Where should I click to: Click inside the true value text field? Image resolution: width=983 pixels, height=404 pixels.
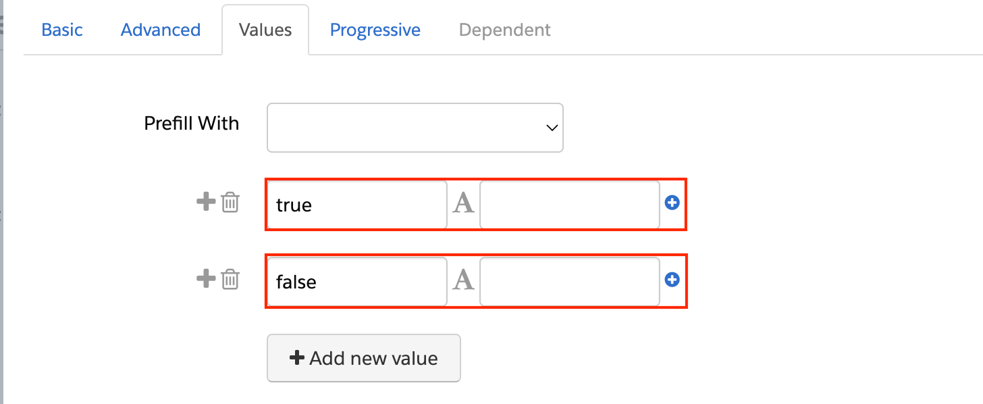pyautogui.click(x=356, y=204)
